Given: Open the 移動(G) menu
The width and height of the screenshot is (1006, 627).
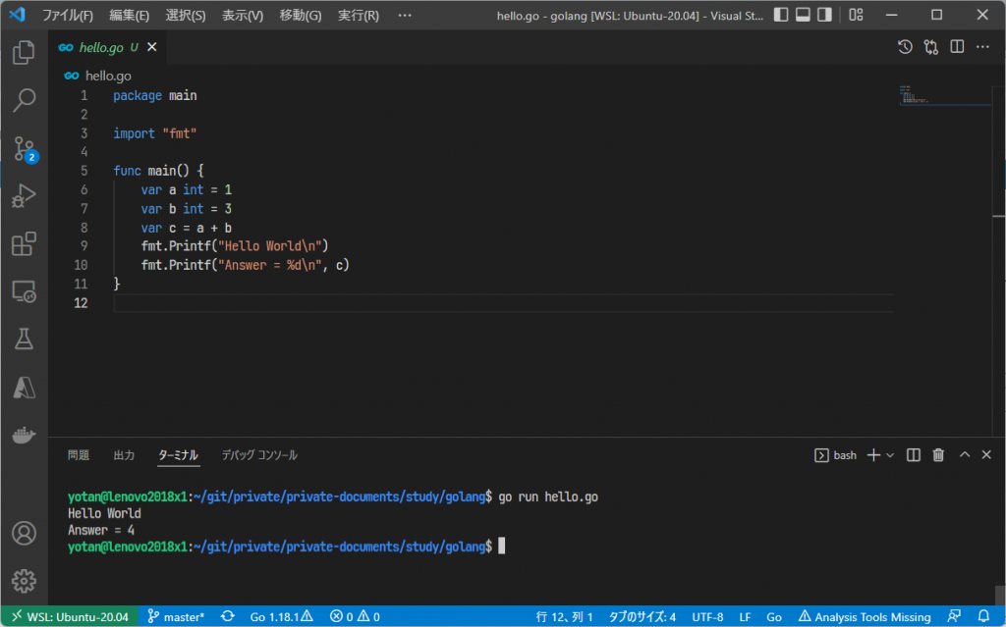Looking at the screenshot, I should (x=301, y=16).
